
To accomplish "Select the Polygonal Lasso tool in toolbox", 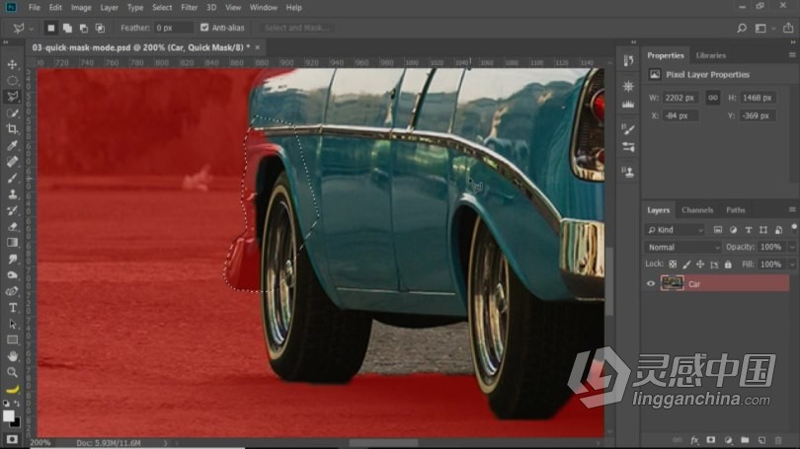I will [12, 97].
